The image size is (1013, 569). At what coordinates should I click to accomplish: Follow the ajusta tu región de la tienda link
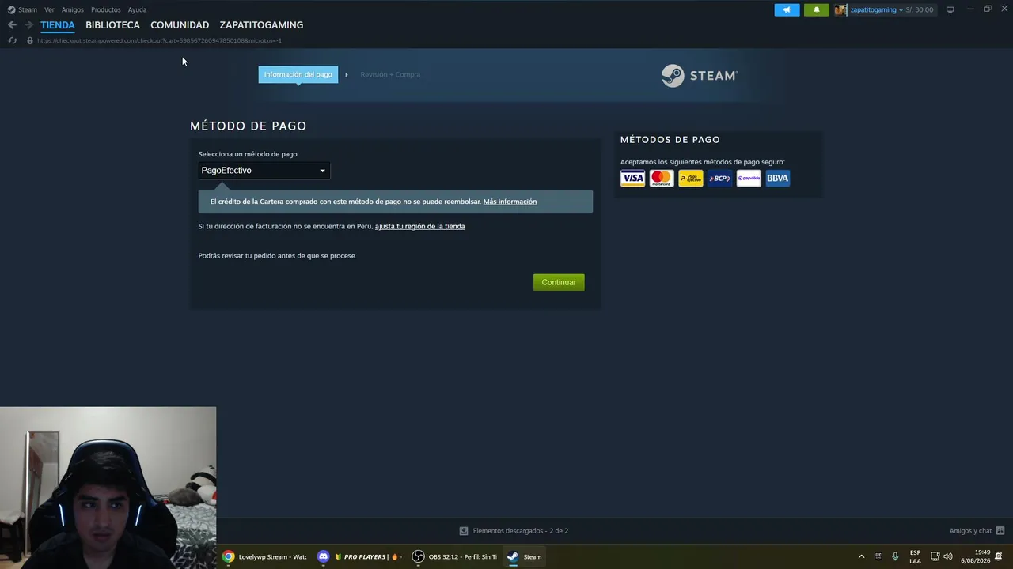(419, 226)
